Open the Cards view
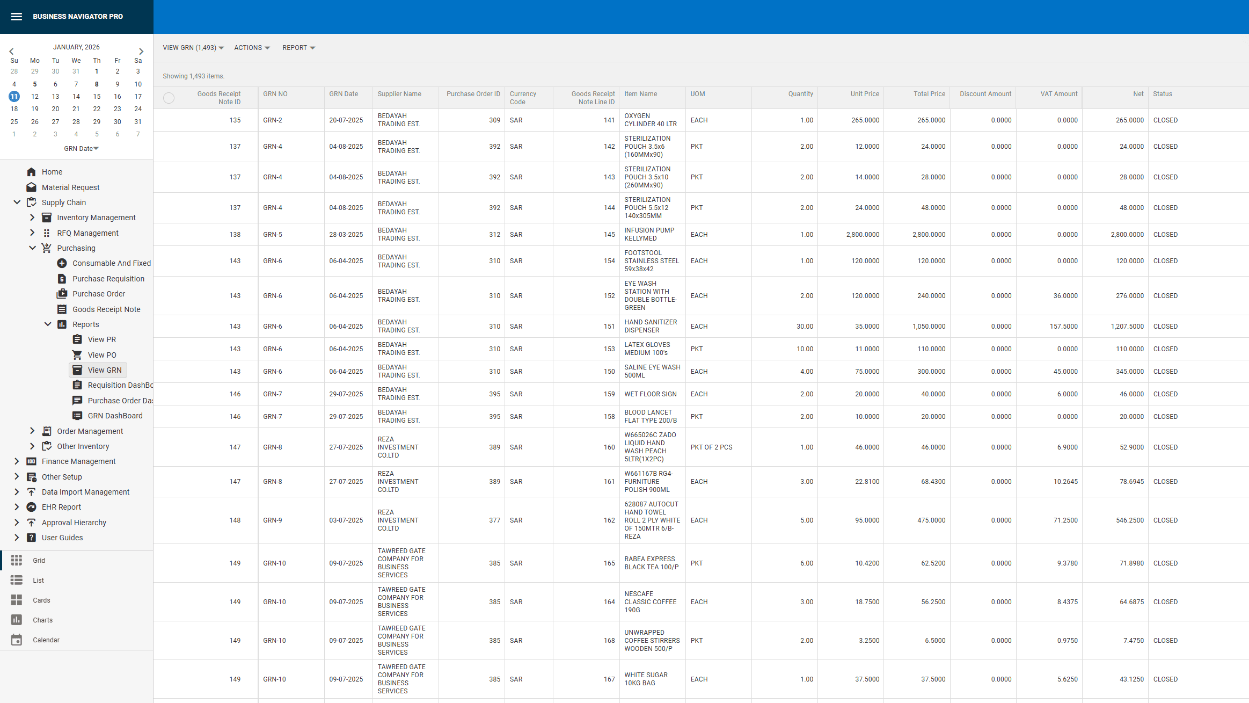 [16, 600]
